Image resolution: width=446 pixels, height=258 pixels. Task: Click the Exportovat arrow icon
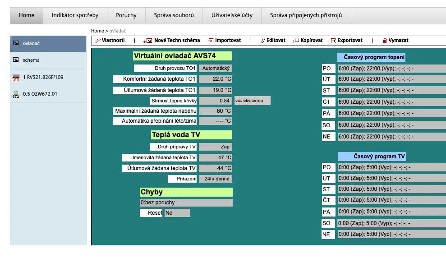pos(333,41)
